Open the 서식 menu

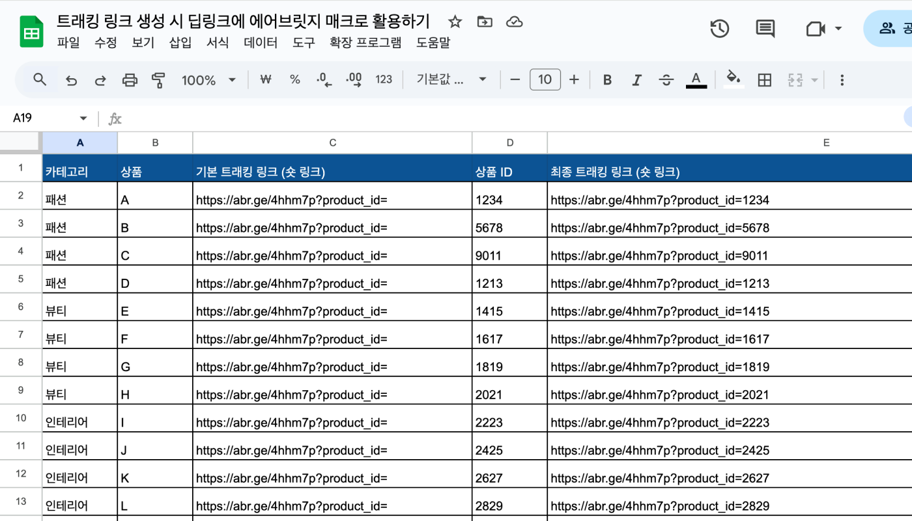[218, 43]
